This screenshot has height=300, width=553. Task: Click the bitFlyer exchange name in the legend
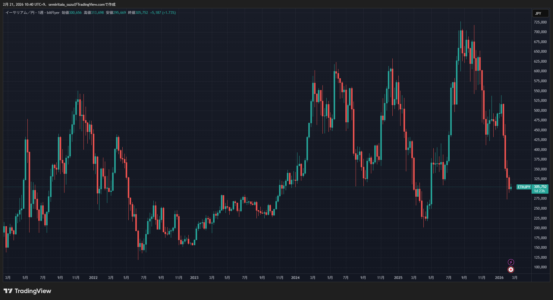[53, 13]
